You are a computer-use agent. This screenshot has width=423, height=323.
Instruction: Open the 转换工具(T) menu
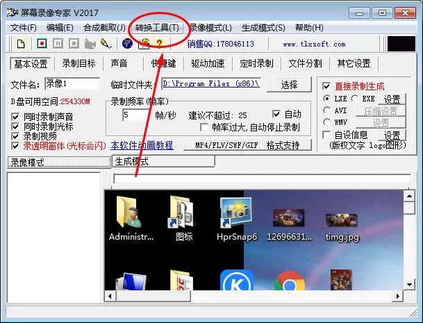pyautogui.click(x=157, y=28)
